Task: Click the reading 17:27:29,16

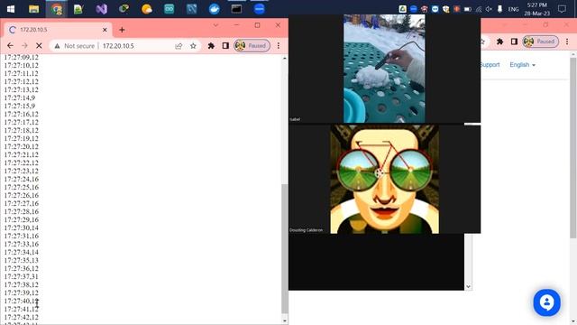Action: coord(21,220)
